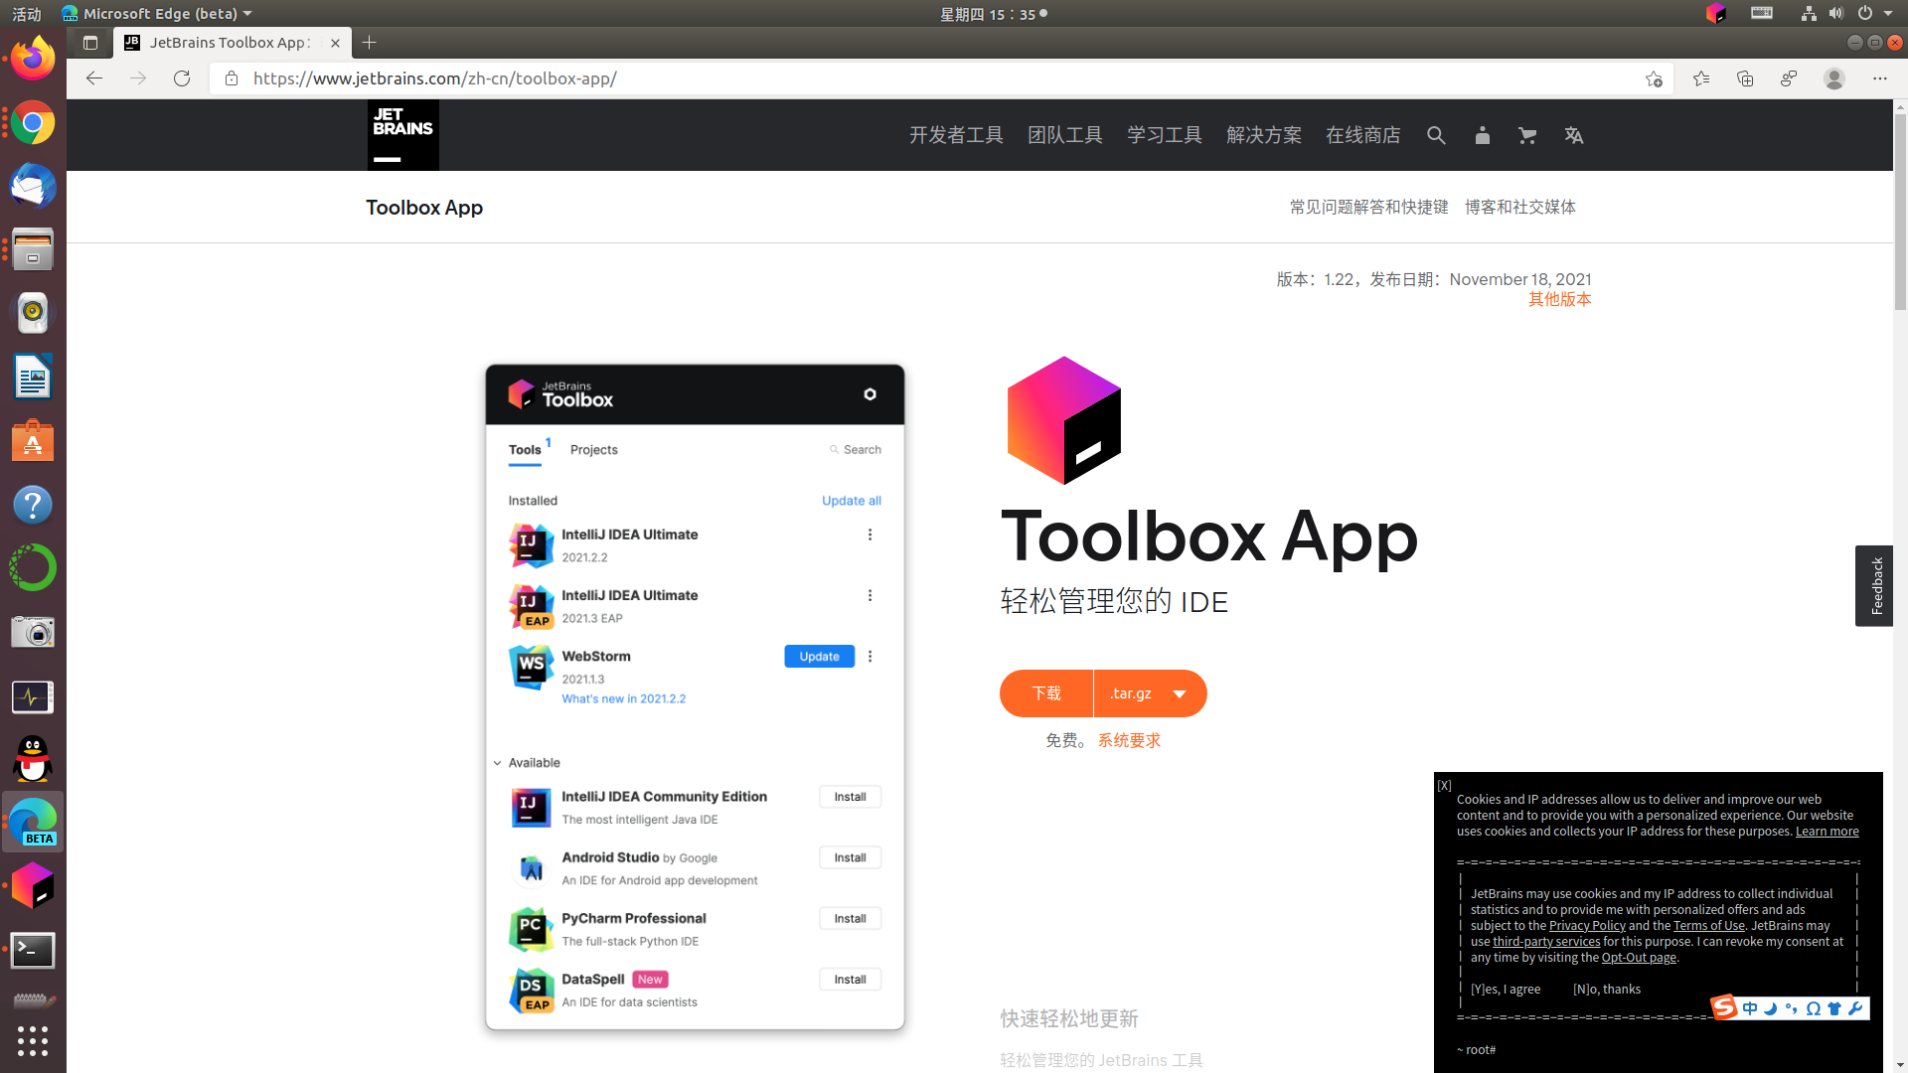Launch Firefox from the dock
Screen dimensions: 1908x1073
click(33, 59)
